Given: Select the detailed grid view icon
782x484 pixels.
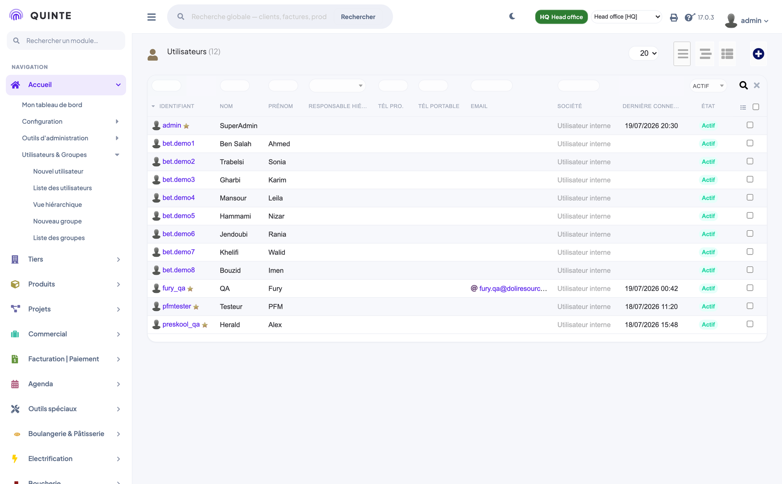Looking at the screenshot, I should [727, 53].
